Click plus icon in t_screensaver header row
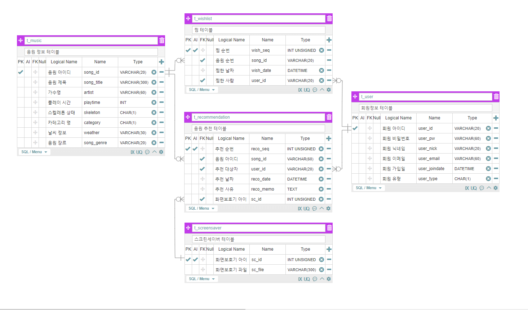This screenshot has width=528, height=310. click(x=329, y=249)
